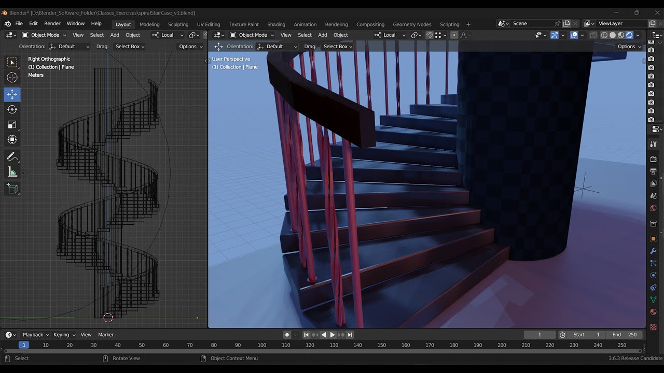Select the Cursor tool
664x373 pixels.
coord(12,78)
